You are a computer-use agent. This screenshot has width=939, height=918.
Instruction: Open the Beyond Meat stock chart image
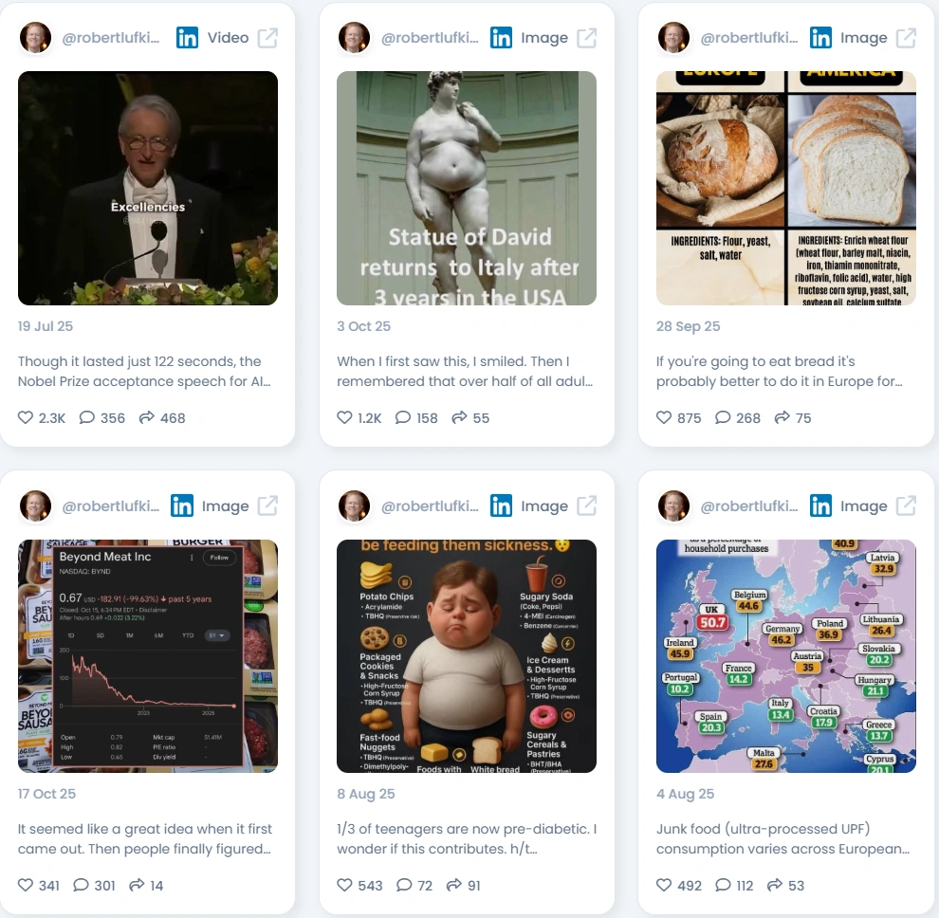click(148, 656)
